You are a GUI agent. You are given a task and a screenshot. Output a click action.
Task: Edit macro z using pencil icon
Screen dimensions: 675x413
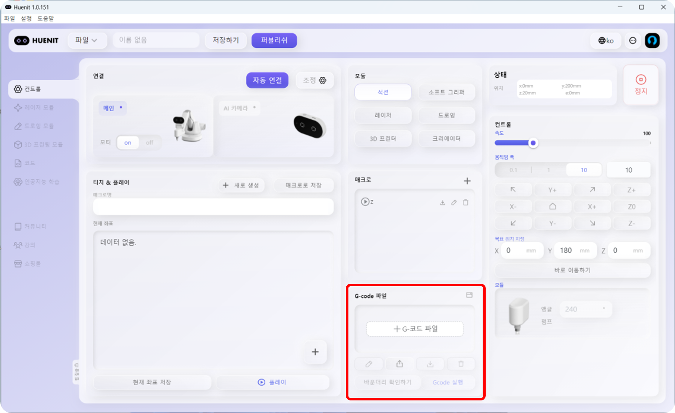pyautogui.click(x=454, y=202)
